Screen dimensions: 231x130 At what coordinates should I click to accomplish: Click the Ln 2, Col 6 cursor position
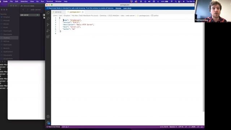[164, 127]
